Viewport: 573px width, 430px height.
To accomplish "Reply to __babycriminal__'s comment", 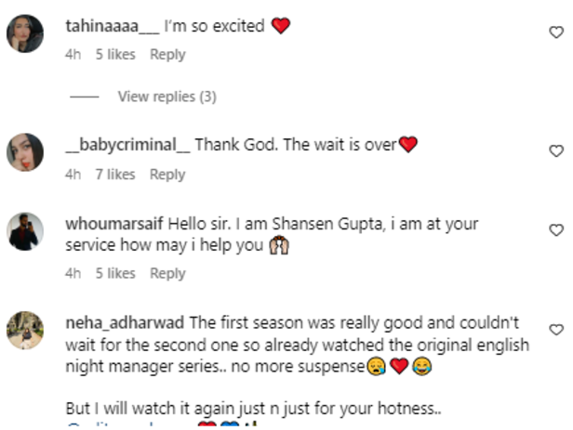I will (x=167, y=175).
